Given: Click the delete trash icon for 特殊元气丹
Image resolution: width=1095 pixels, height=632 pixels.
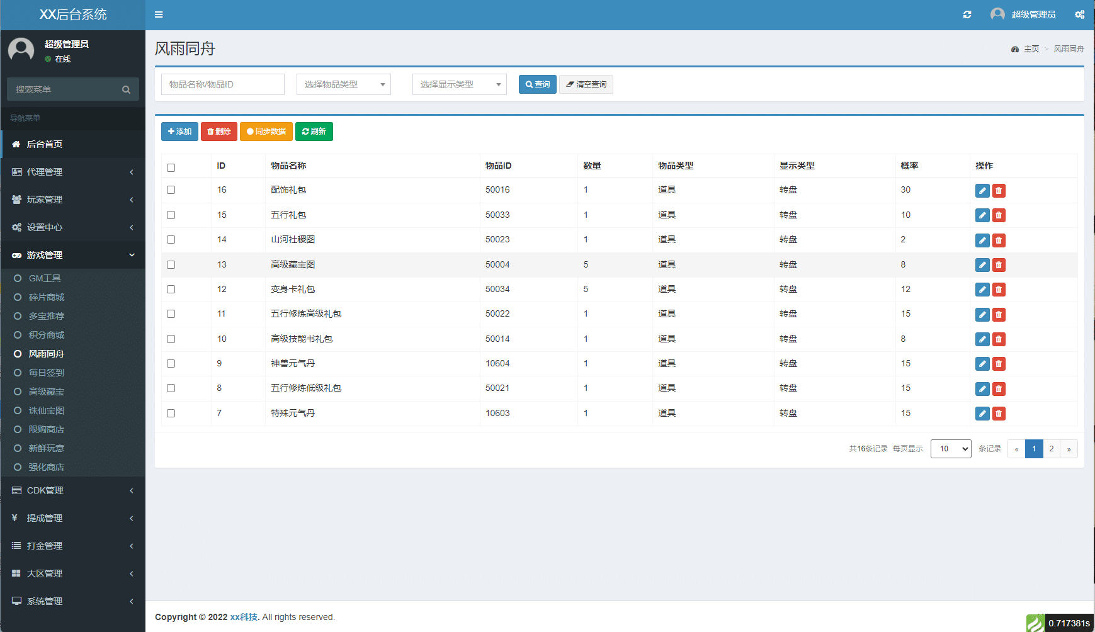Looking at the screenshot, I should point(999,414).
